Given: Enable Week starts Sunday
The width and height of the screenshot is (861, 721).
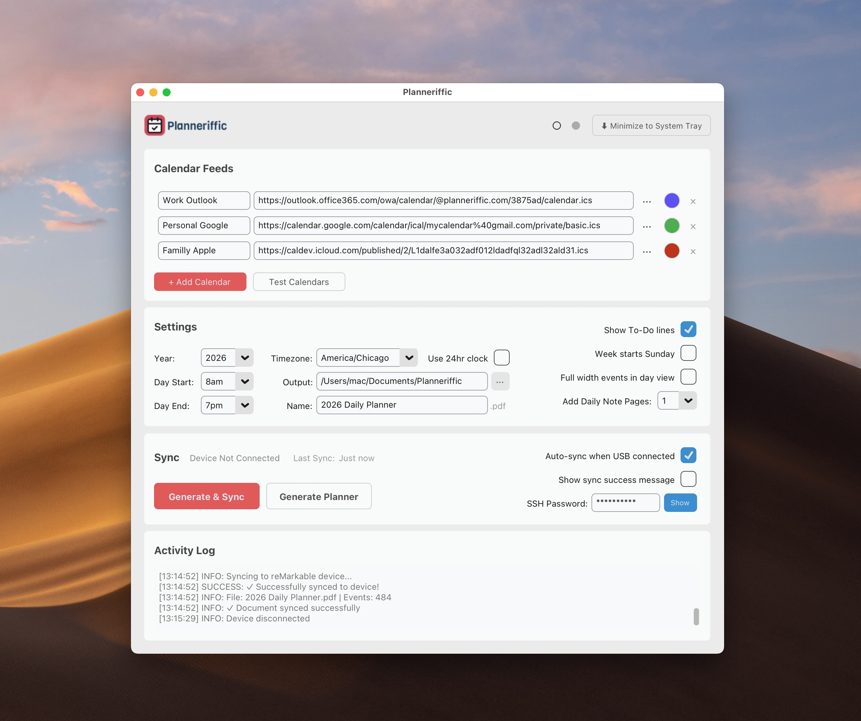Looking at the screenshot, I should 689,353.
